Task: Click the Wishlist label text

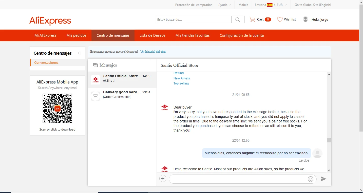Action: pos(290,19)
